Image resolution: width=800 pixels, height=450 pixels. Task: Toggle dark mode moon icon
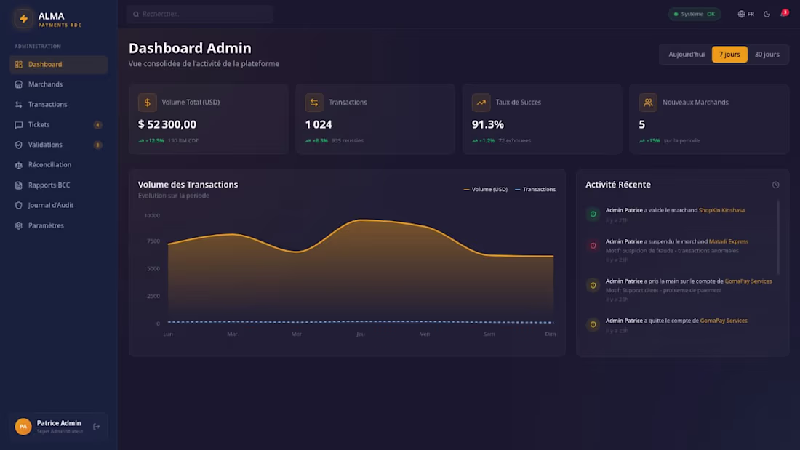(767, 15)
